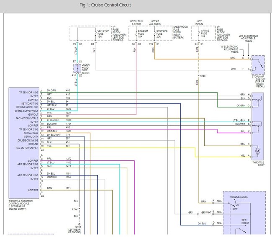Click circuit number 1339

[68, 113]
